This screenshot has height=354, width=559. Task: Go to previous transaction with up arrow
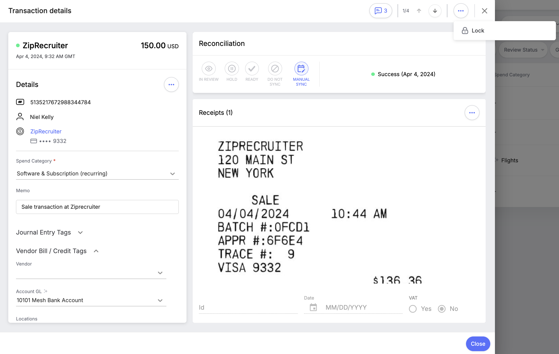pos(419,11)
